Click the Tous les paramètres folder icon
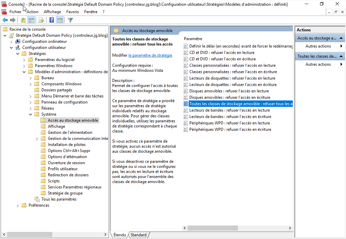This screenshot has height=239, width=346. [x=37, y=199]
